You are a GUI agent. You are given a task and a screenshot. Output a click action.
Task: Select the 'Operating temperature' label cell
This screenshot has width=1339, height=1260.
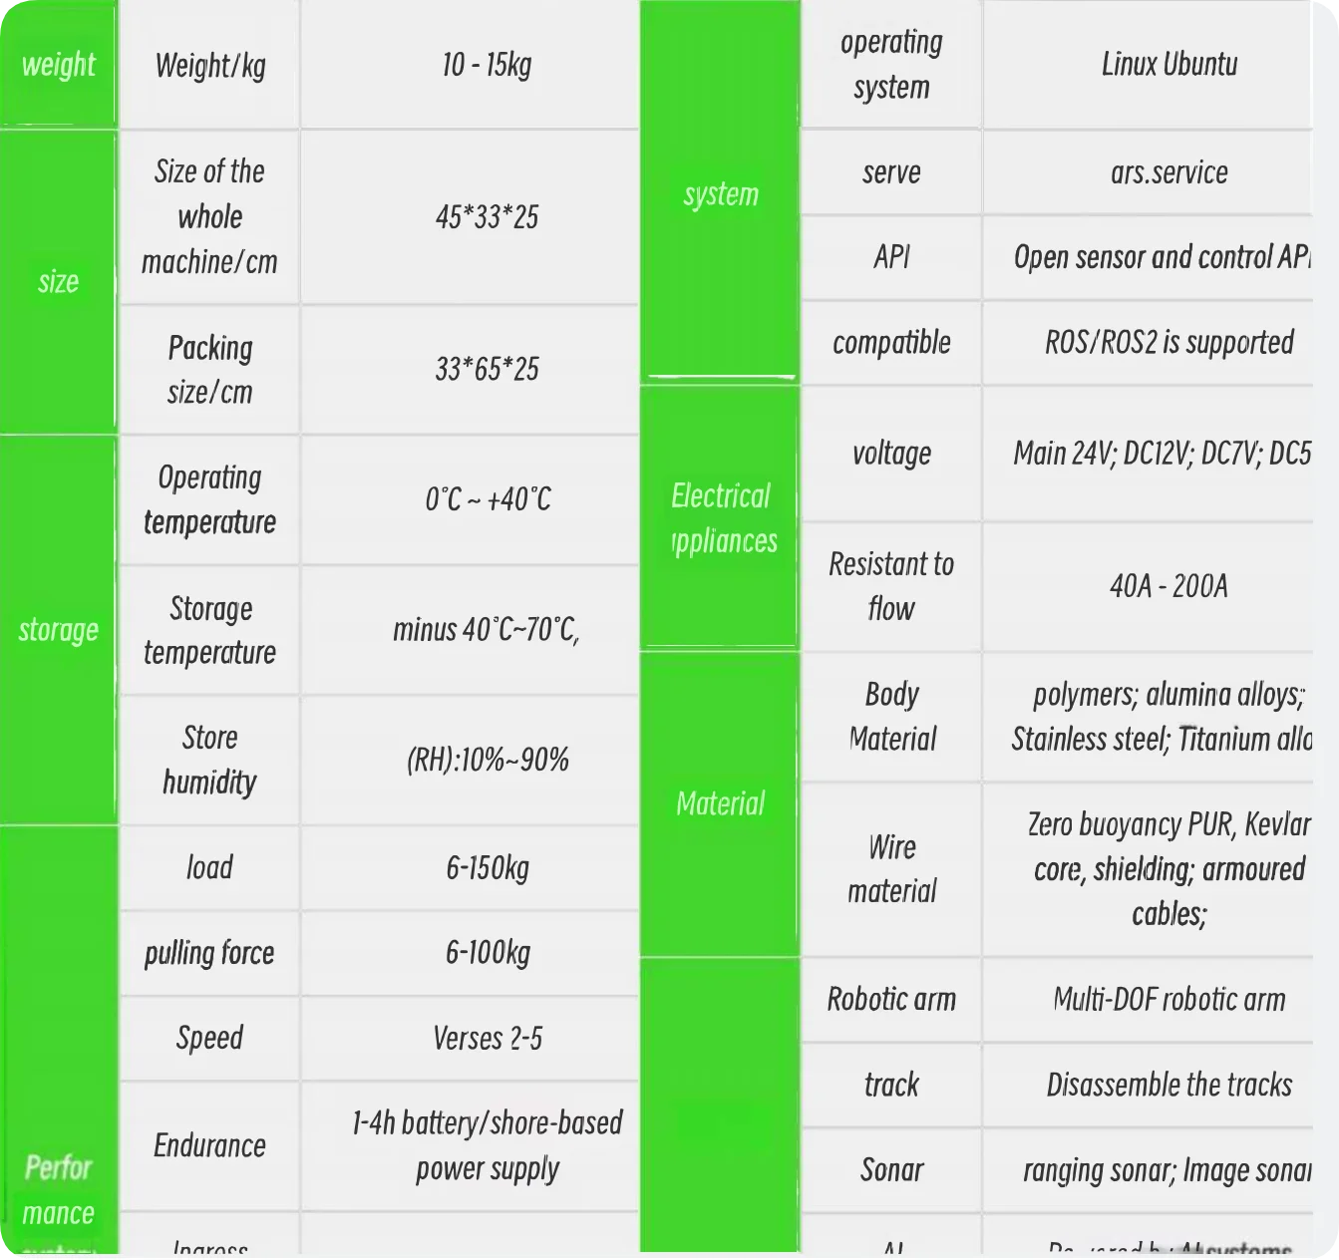[x=209, y=499]
